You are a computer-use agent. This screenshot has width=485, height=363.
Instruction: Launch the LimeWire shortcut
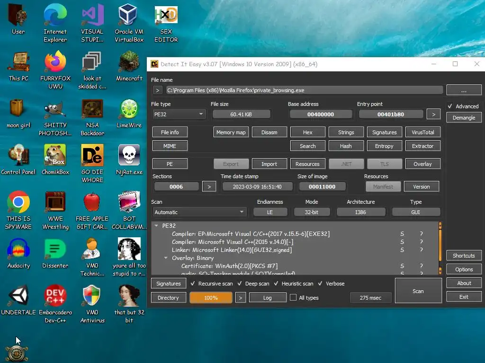(x=129, y=113)
